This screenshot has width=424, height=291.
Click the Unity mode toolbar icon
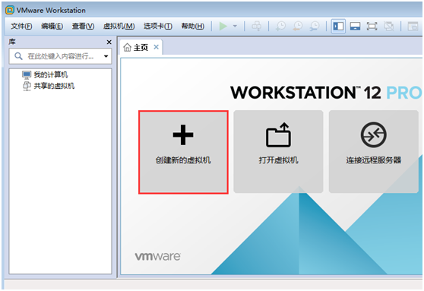(x=389, y=27)
